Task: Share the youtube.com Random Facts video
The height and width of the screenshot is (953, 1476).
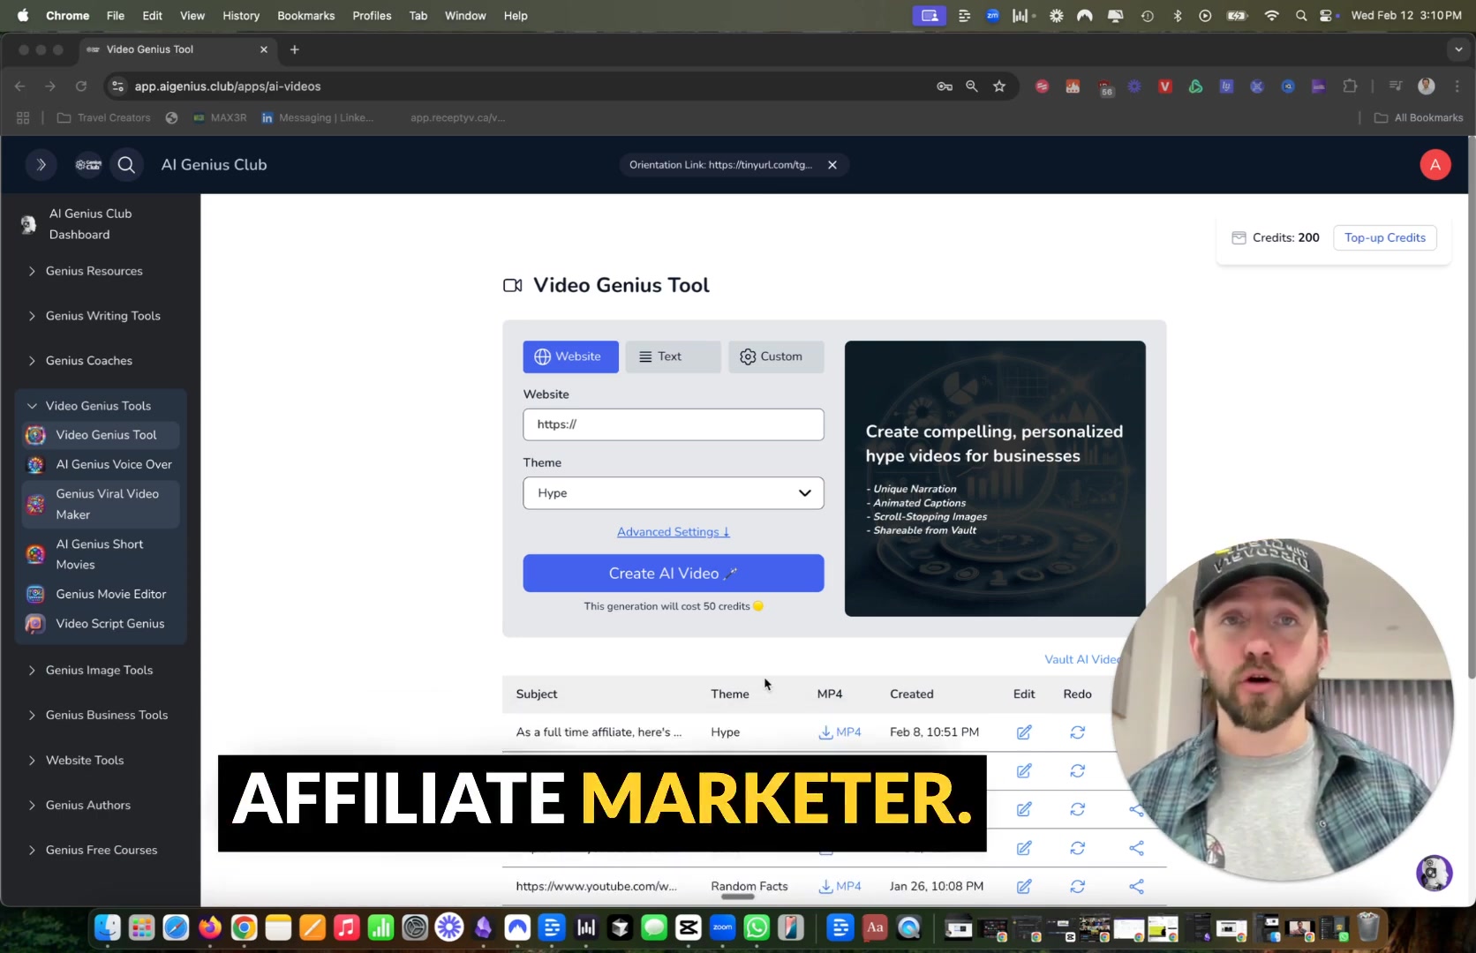Action: coord(1136,887)
